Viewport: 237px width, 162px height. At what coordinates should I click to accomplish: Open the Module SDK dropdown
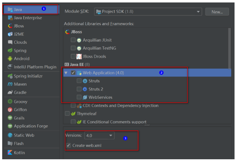coord(148,12)
